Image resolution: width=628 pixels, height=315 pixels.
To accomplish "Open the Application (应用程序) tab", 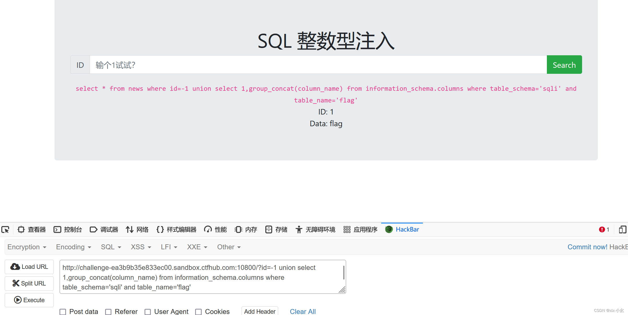I will pyautogui.click(x=360, y=229).
